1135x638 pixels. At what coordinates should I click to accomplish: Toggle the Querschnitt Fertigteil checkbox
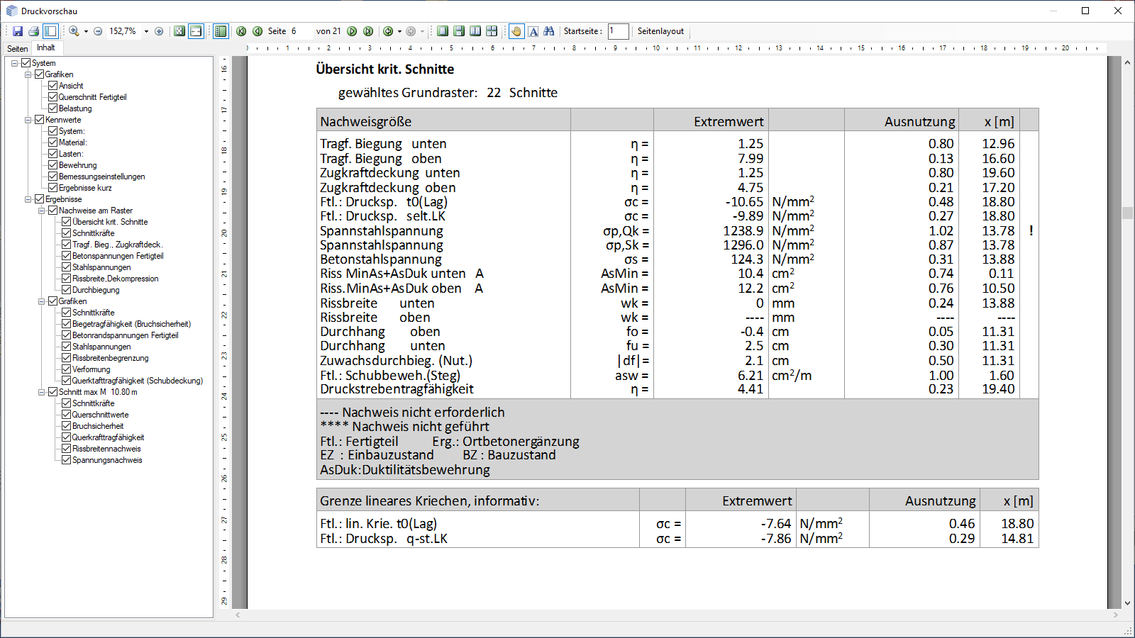[x=52, y=97]
